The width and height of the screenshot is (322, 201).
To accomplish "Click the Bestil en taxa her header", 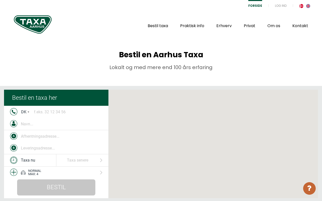I will click(x=56, y=98).
